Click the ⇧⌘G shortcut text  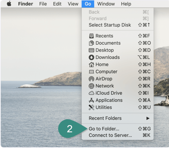(x=144, y=129)
